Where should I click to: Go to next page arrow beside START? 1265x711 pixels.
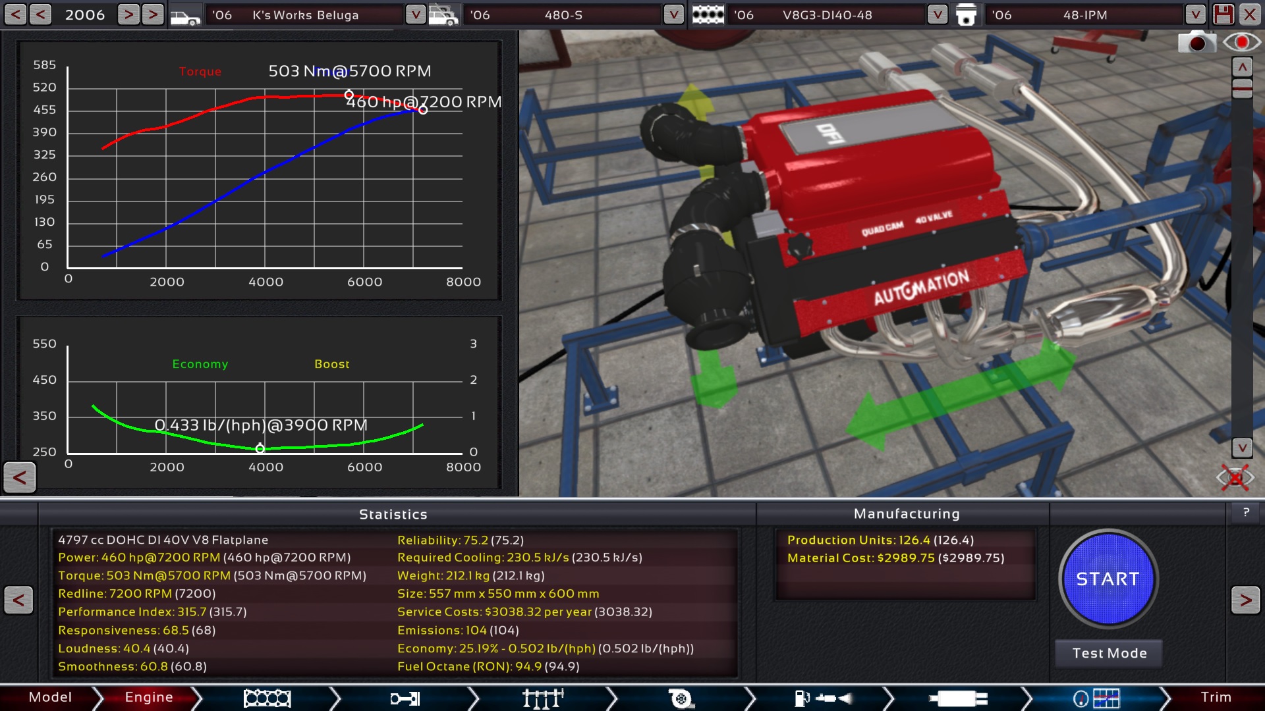[1245, 600]
